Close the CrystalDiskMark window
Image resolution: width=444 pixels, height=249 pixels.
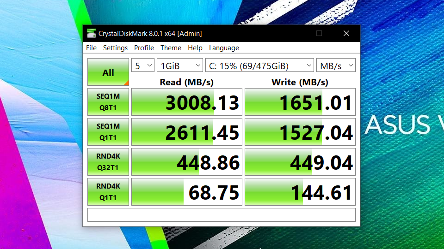(346, 33)
